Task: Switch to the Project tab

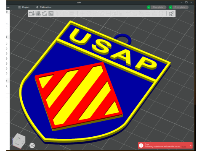Action: tap(24, 7)
